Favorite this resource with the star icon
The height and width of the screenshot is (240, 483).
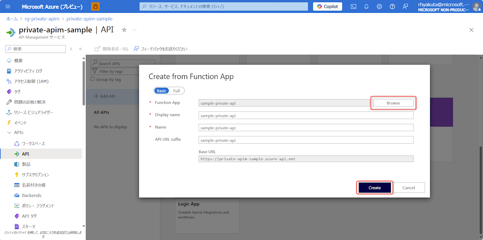click(x=124, y=30)
